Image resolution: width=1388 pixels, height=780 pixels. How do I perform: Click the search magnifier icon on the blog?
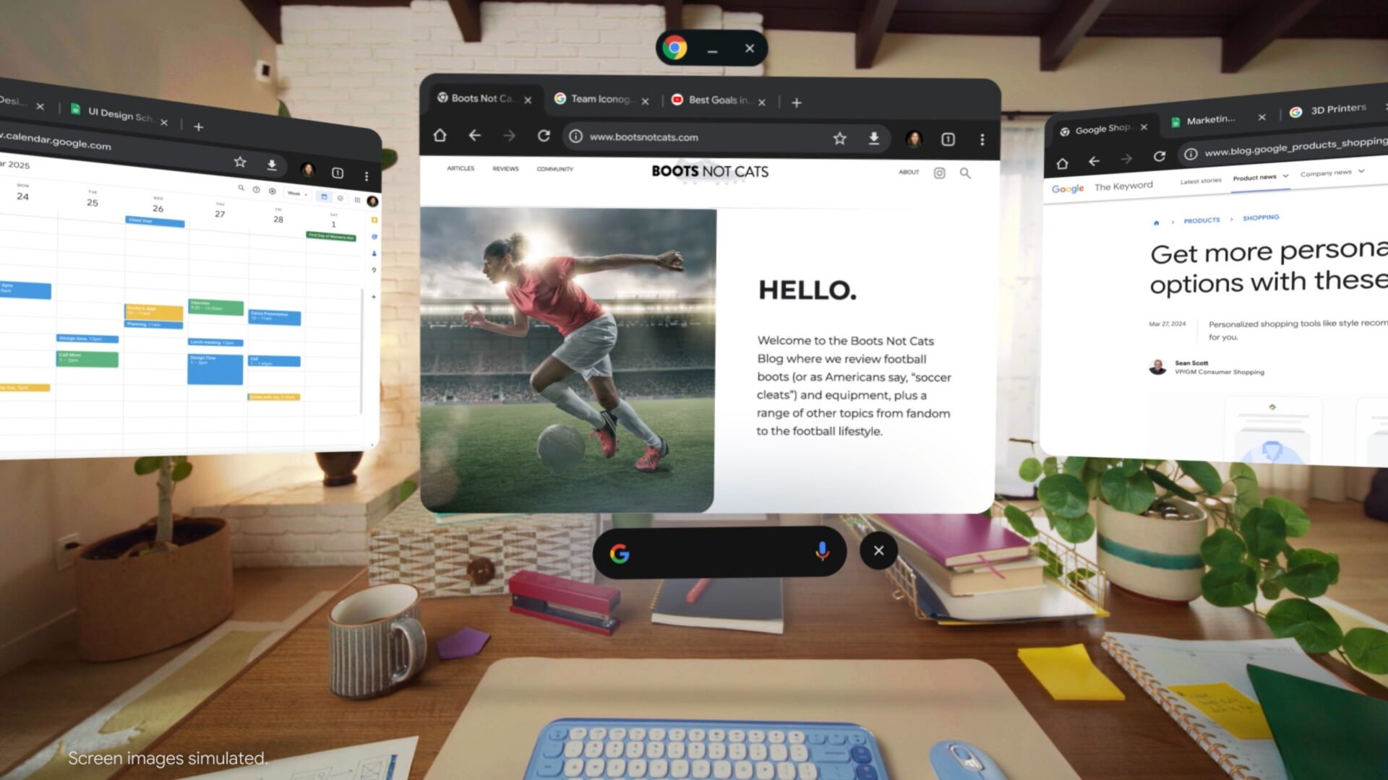tap(966, 171)
